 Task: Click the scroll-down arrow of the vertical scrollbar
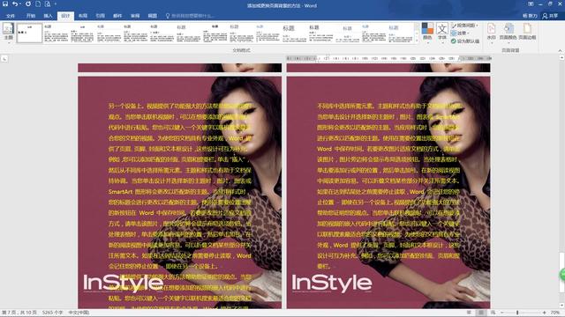[x=561, y=306]
